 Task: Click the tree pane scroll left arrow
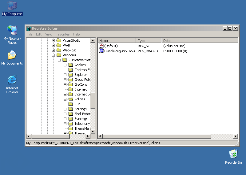coord(29,136)
